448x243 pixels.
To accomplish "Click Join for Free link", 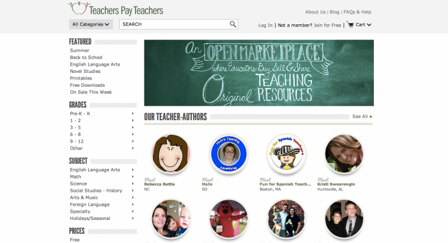I will 327,25.
